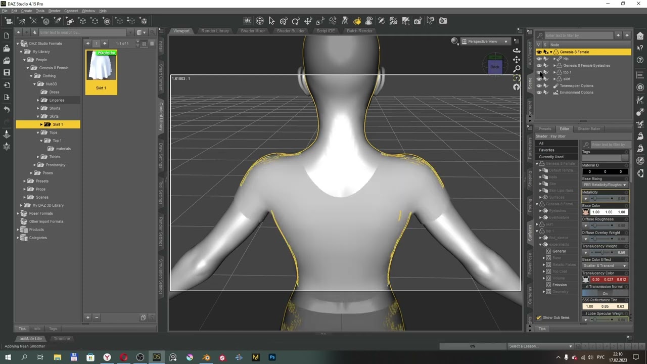
Task: Toggle selectability of the Hip node
Action: (x=545, y=59)
